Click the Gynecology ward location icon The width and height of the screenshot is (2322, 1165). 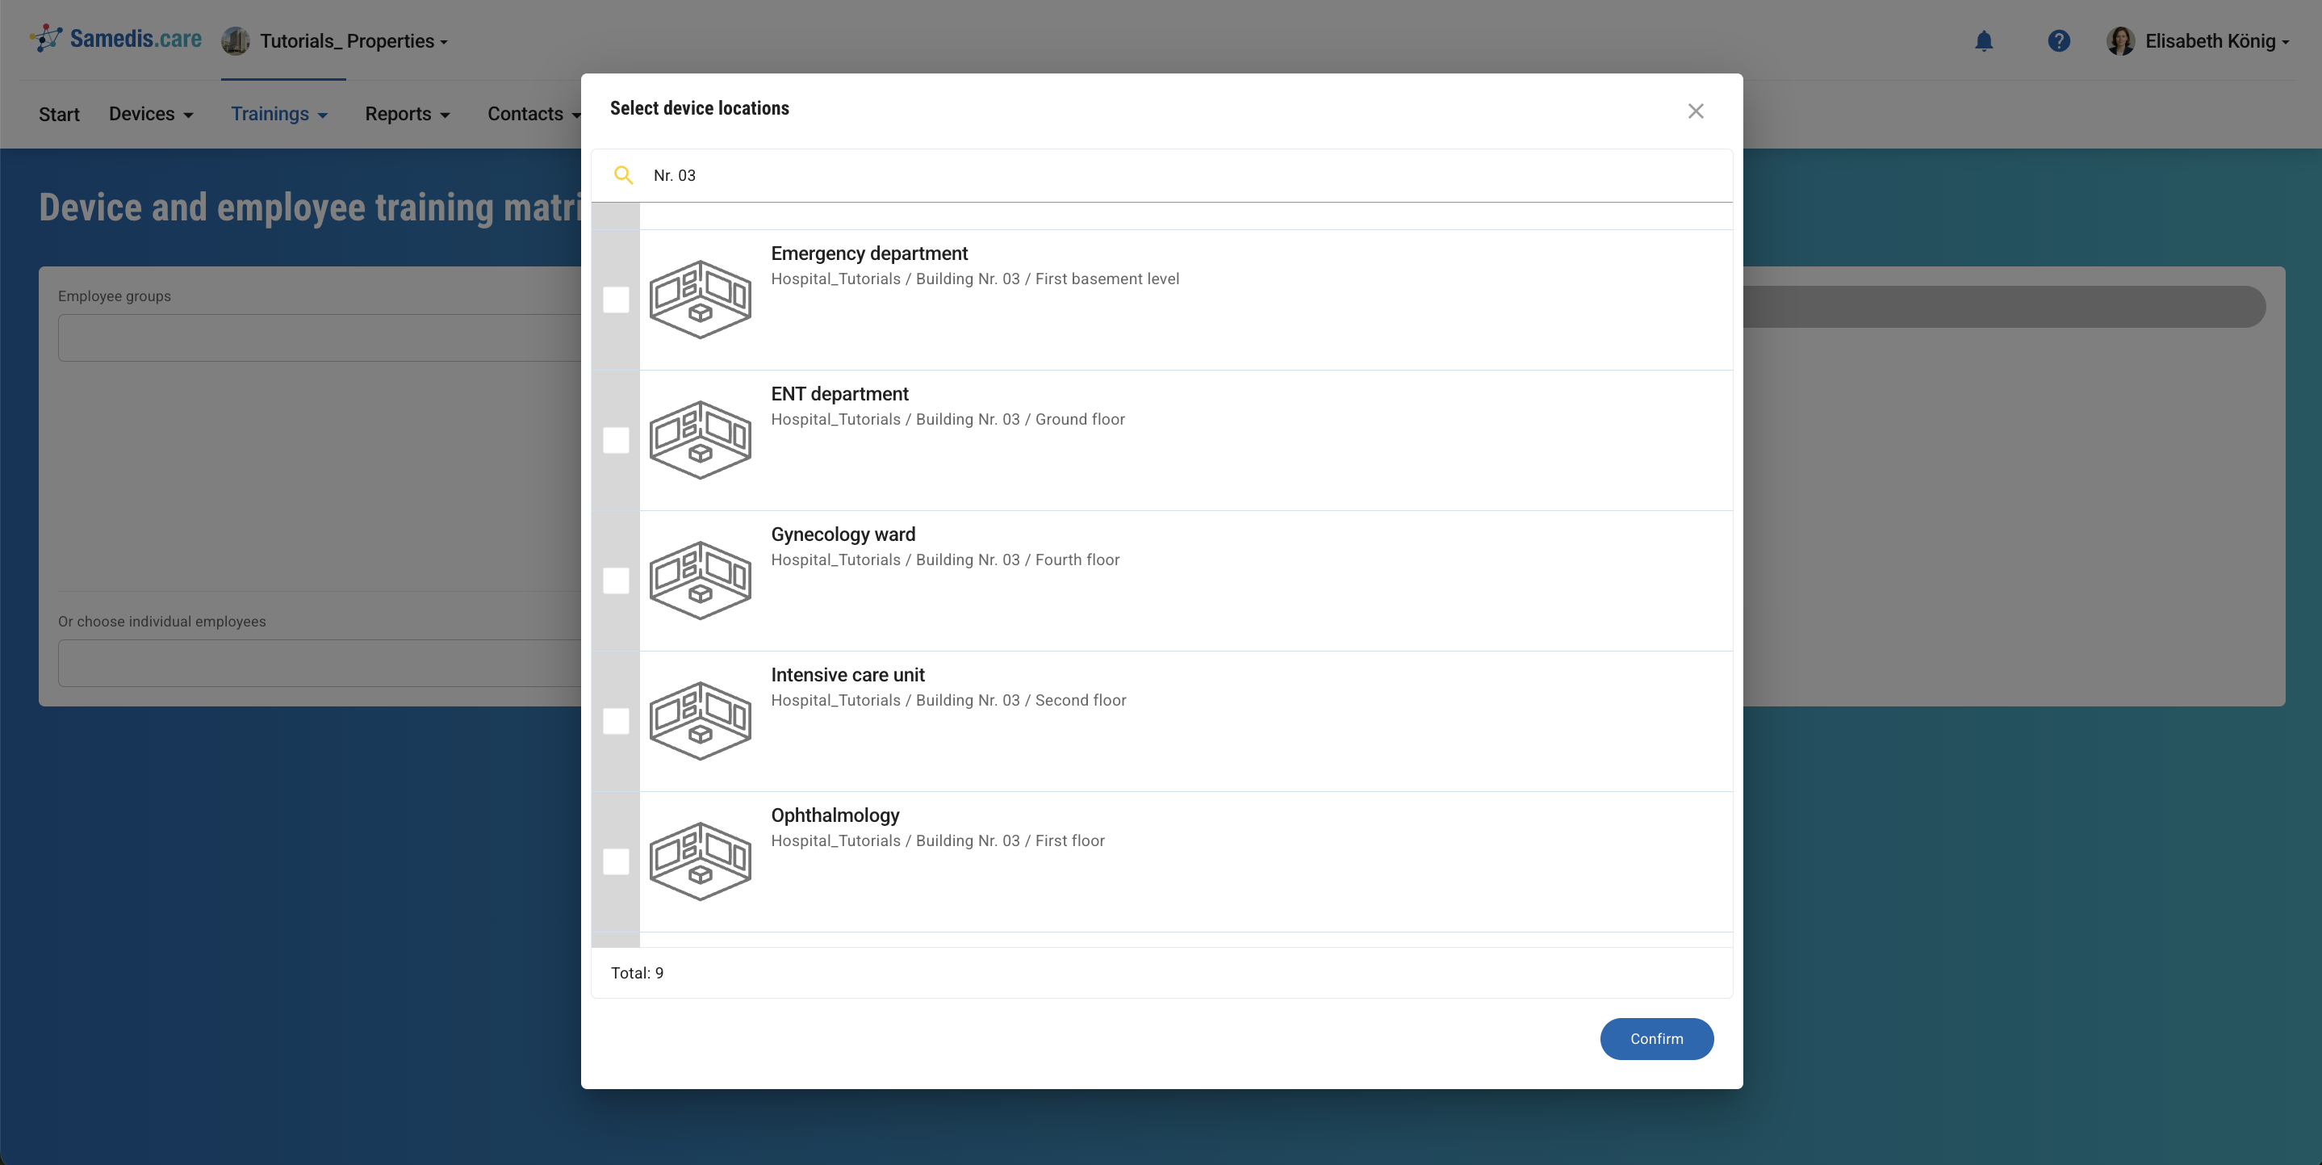pos(701,580)
